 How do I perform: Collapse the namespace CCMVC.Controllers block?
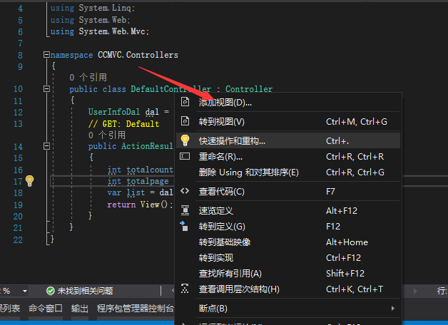tap(46, 54)
